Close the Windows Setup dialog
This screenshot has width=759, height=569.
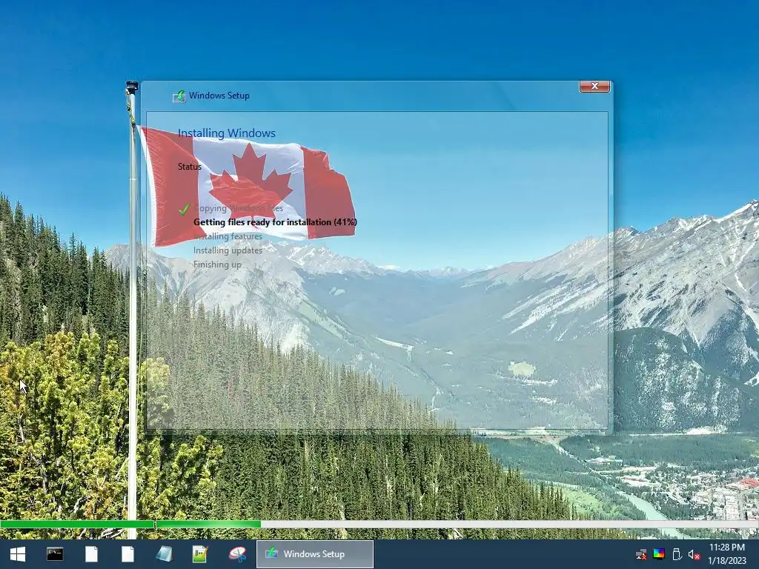594,86
